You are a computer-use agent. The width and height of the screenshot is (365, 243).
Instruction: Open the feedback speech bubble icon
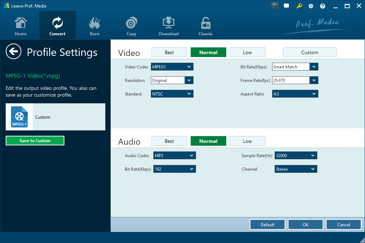[286, 6]
